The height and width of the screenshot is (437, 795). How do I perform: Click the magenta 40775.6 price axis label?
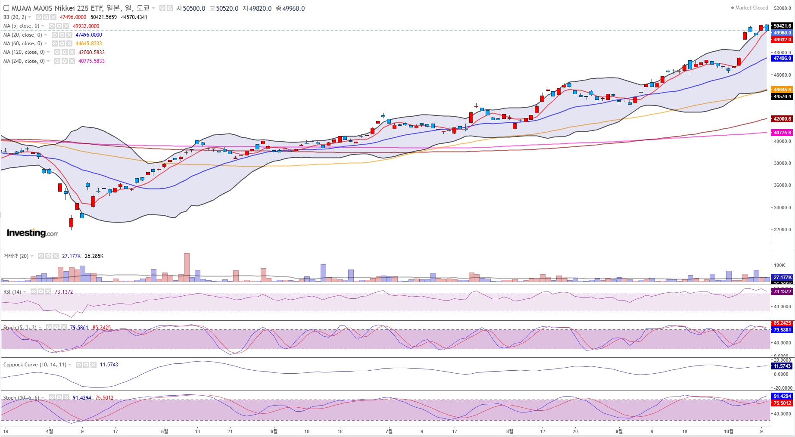(x=783, y=133)
